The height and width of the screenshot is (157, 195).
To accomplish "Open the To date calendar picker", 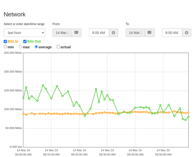I will click(149, 33).
